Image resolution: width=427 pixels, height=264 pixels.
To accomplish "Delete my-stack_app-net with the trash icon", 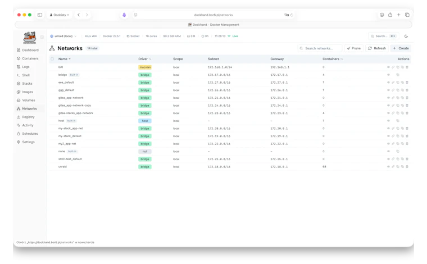I will pyautogui.click(x=407, y=128).
